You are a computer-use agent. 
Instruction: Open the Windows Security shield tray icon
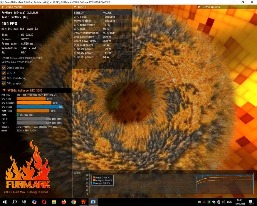click(x=214, y=202)
